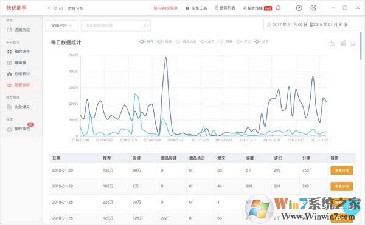
Task: Click 推荐 column header
Action: point(107,158)
